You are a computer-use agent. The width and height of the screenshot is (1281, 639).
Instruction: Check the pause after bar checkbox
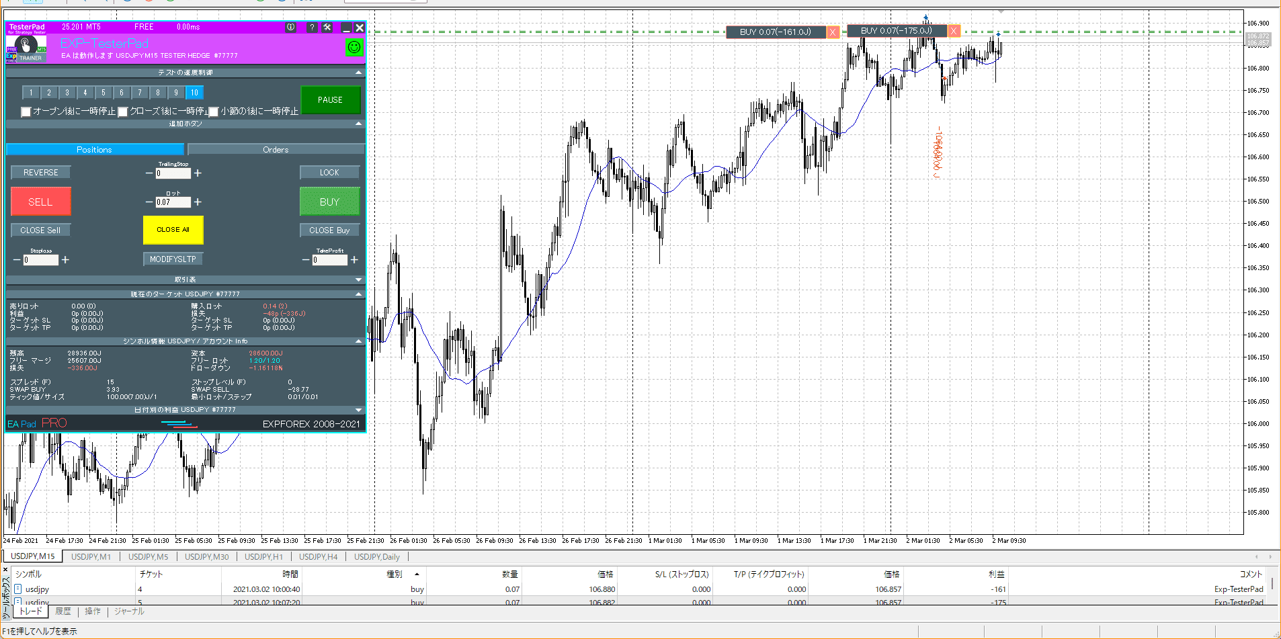(x=214, y=112)
